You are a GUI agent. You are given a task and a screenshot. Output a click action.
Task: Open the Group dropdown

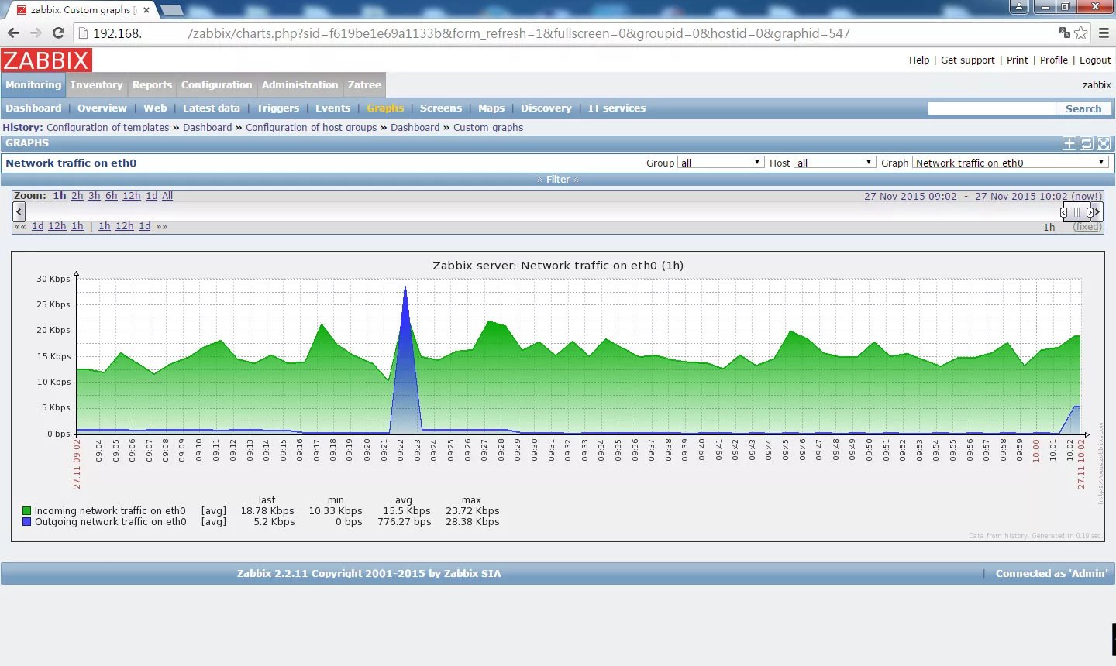[721, 163]
